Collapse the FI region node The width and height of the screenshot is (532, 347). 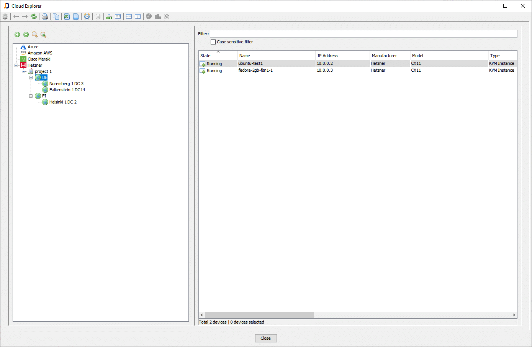coord(31,96)
